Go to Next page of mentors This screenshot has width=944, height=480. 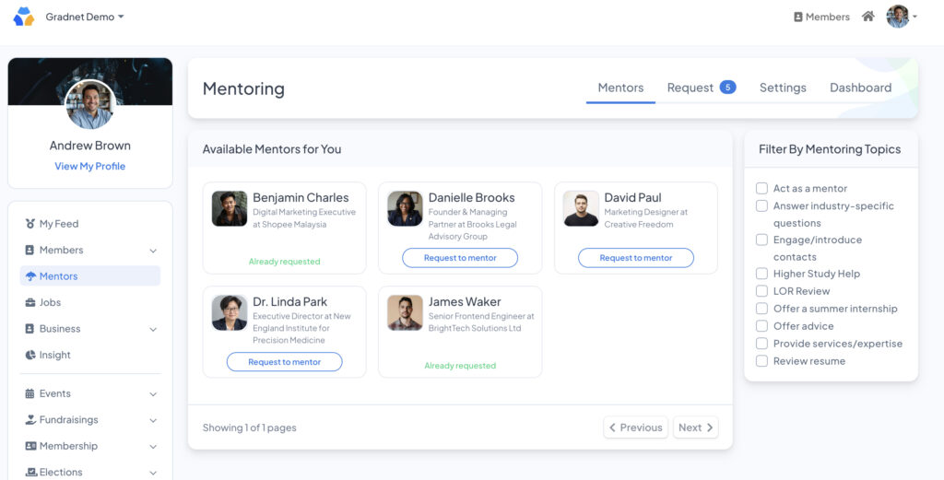click(695, 427)
